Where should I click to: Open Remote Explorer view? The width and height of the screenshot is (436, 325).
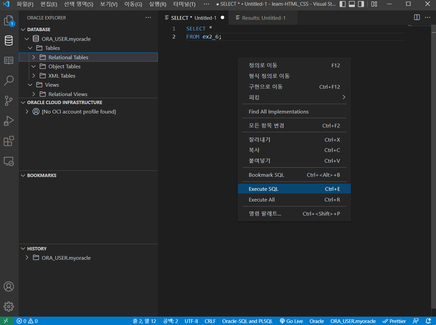click(9, 161)
